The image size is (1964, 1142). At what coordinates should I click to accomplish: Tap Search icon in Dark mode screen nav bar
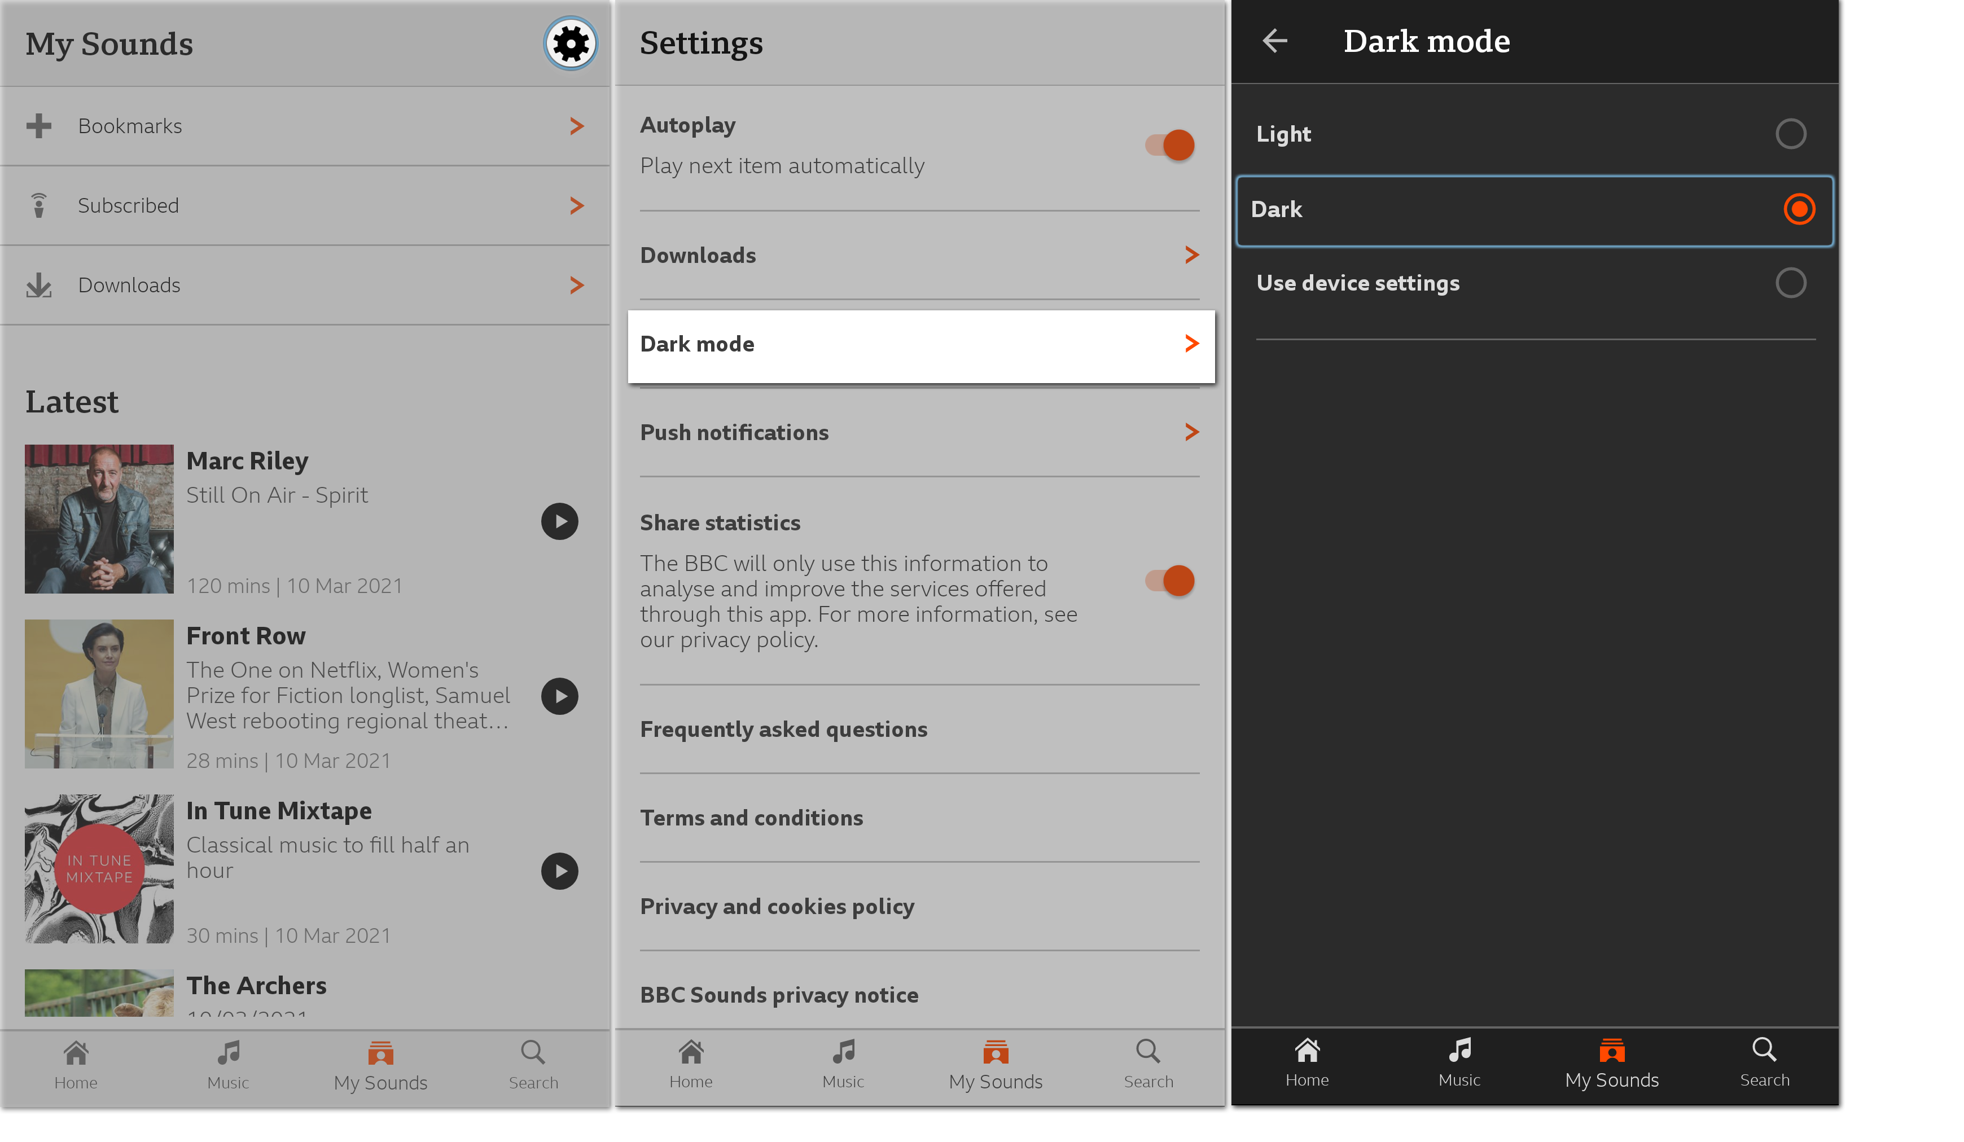[1764, 1049]
